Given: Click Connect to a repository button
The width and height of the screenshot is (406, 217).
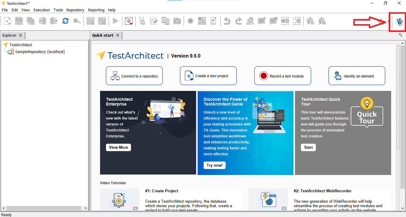Looking at the screenshot, I should tap(134, 76).
